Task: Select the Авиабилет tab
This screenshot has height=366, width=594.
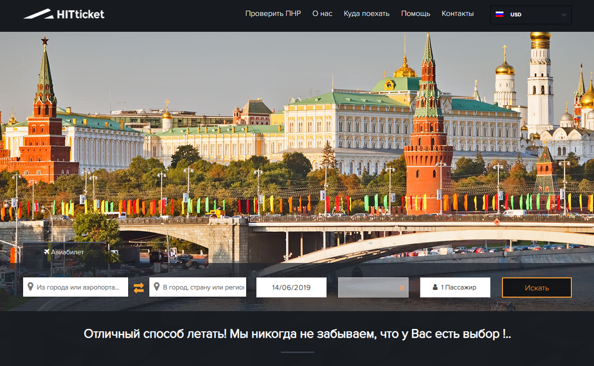Action: tap(64, 252)
